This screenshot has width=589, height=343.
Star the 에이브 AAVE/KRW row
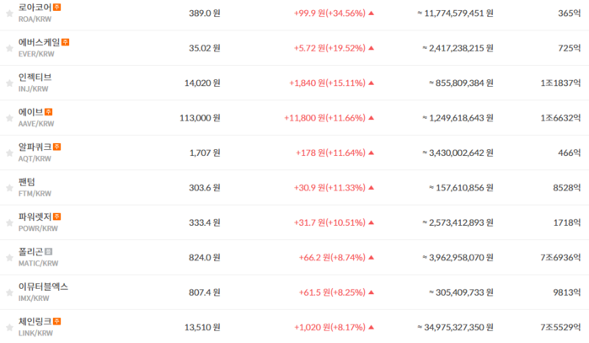9,118
